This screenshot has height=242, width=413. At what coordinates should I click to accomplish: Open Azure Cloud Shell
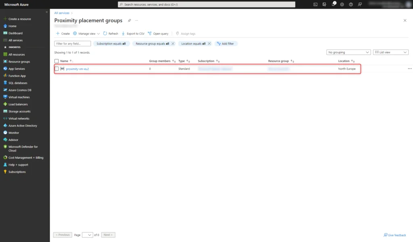coord(315,4)
